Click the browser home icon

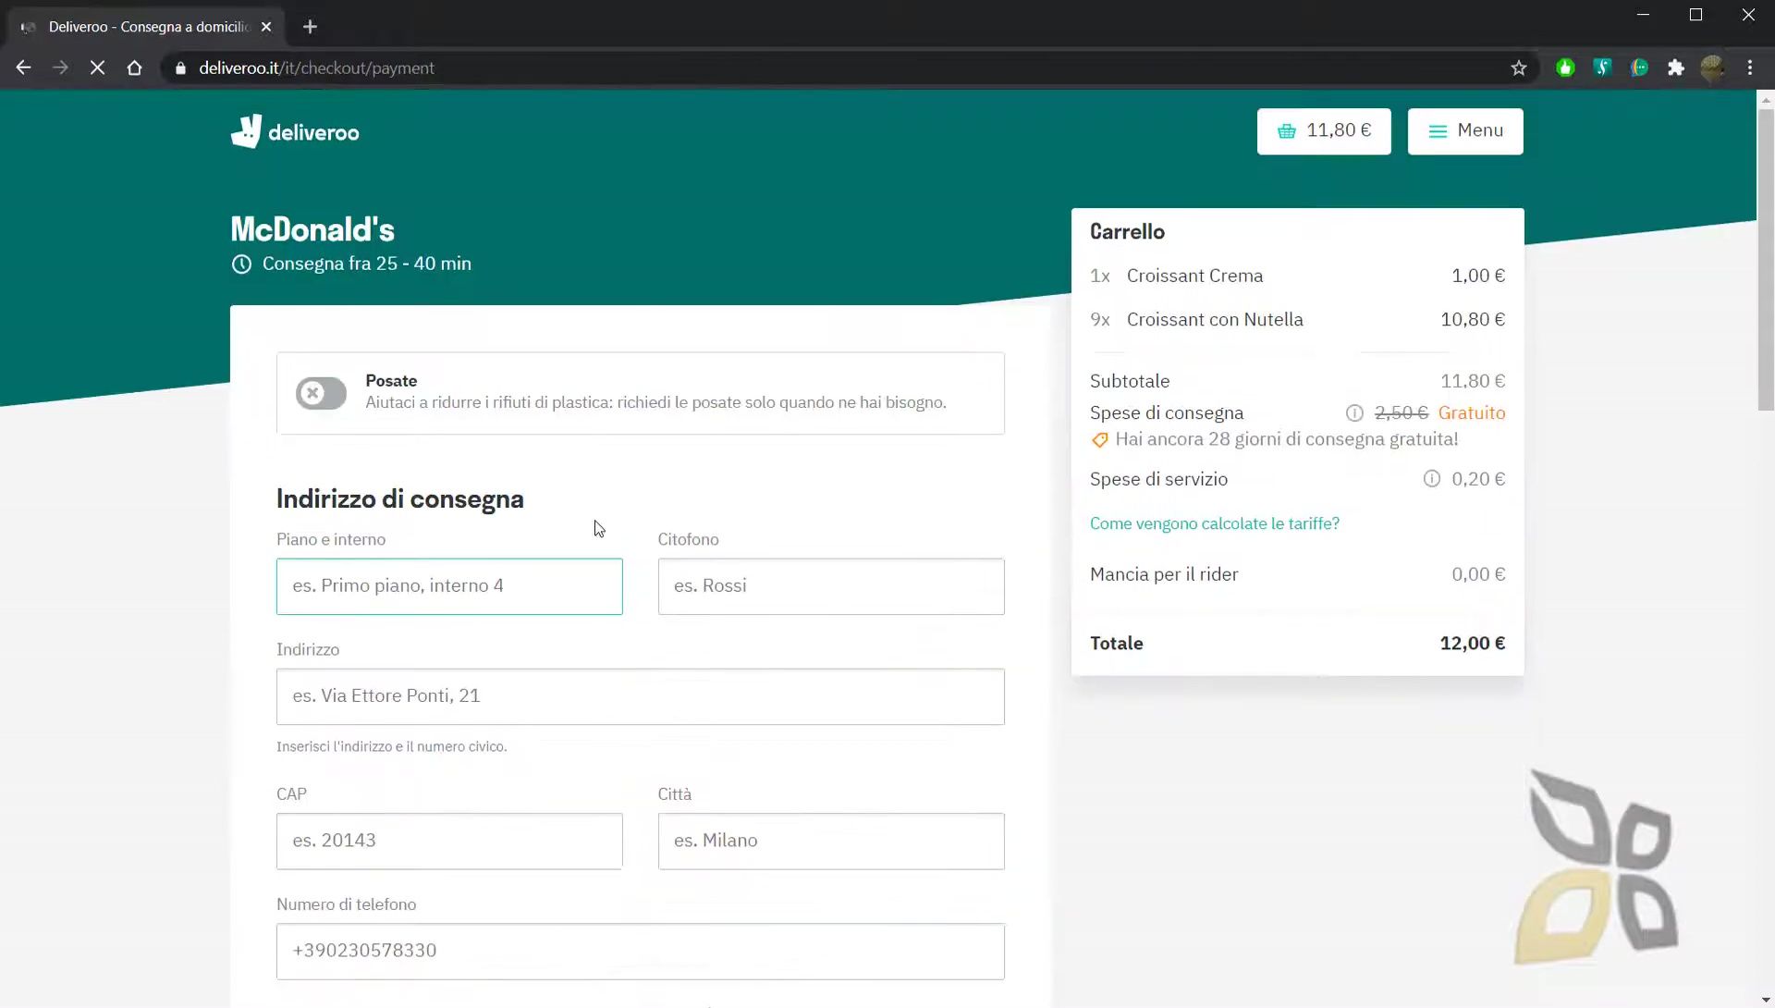pyautogui.click(x=134, y=68)
